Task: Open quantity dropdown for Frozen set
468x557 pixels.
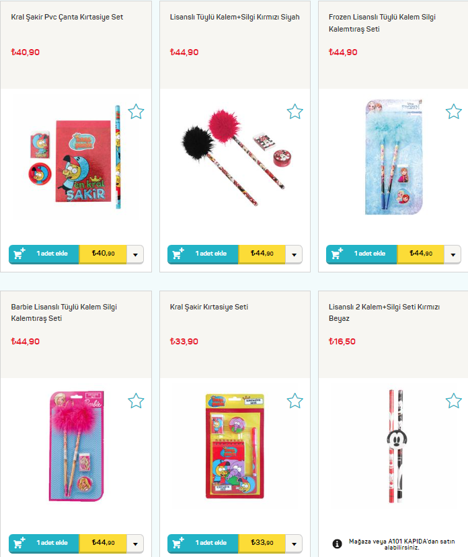Action: coord(453,254)
